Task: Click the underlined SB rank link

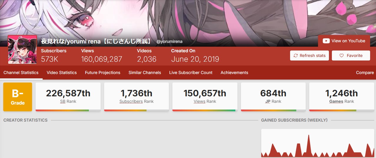Action: [63, 101]
